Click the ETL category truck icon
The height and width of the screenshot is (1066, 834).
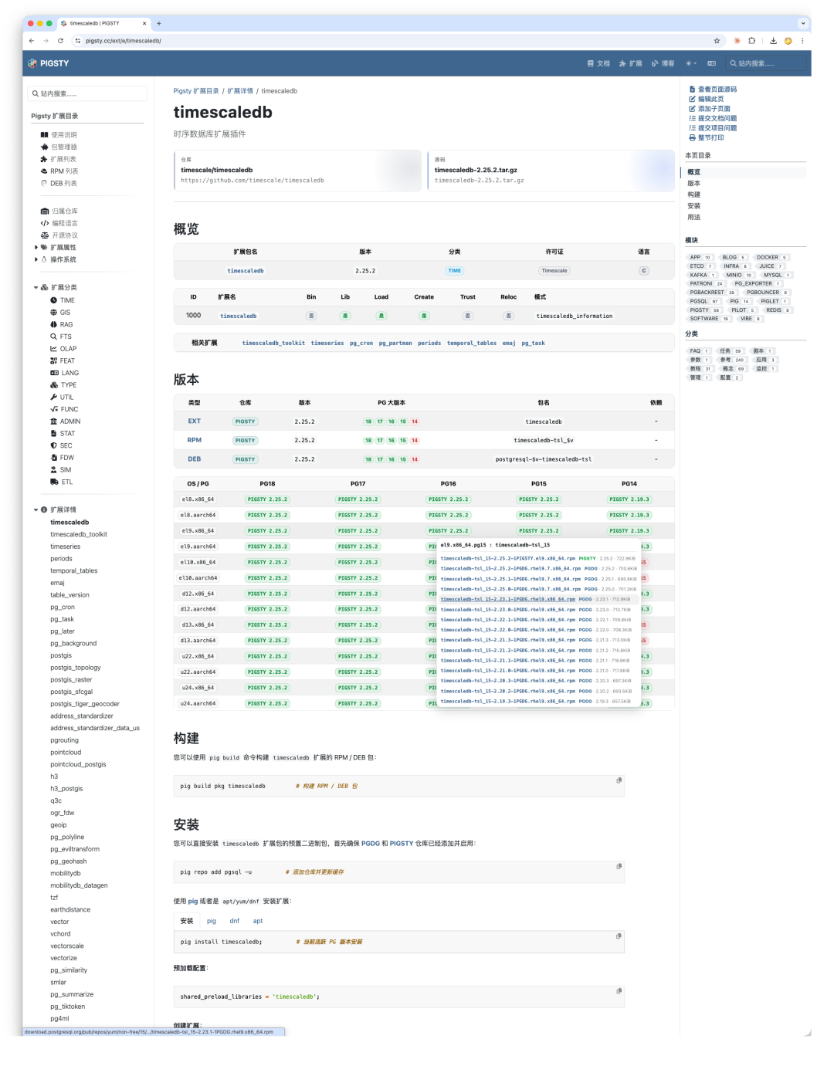click(54, 482)
